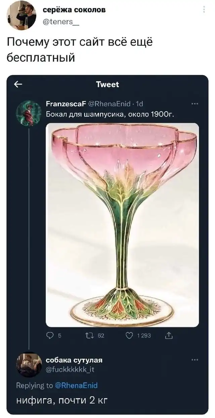215x418 pixels.
Task: Follow the @RhenaEnid mention link in reply
Action: tap(76, 385)
